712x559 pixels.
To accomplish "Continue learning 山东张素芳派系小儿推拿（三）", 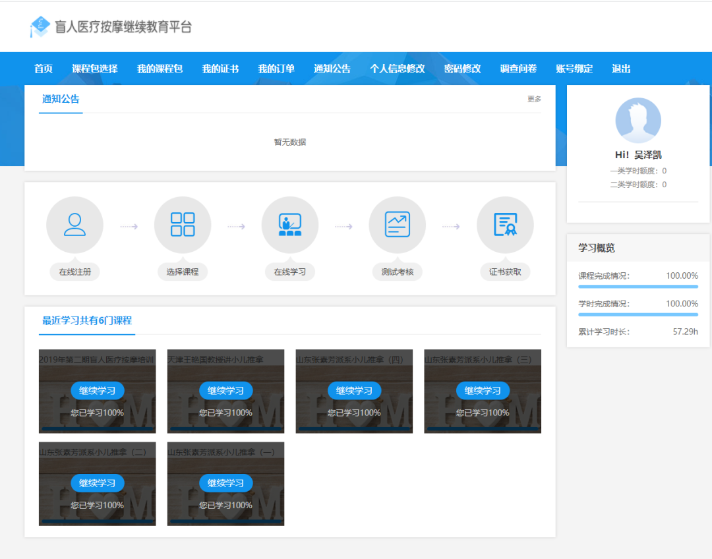I will (483, 390).
